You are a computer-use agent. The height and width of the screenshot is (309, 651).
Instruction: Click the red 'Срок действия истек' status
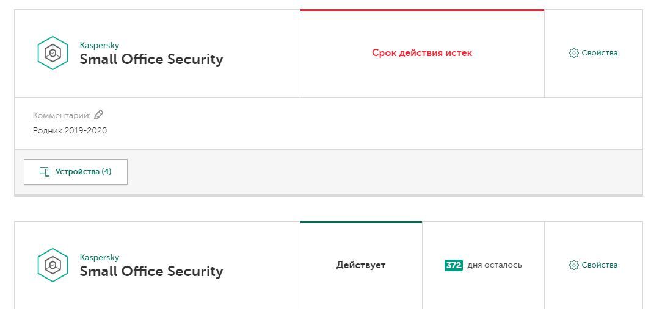click(422, 53)
